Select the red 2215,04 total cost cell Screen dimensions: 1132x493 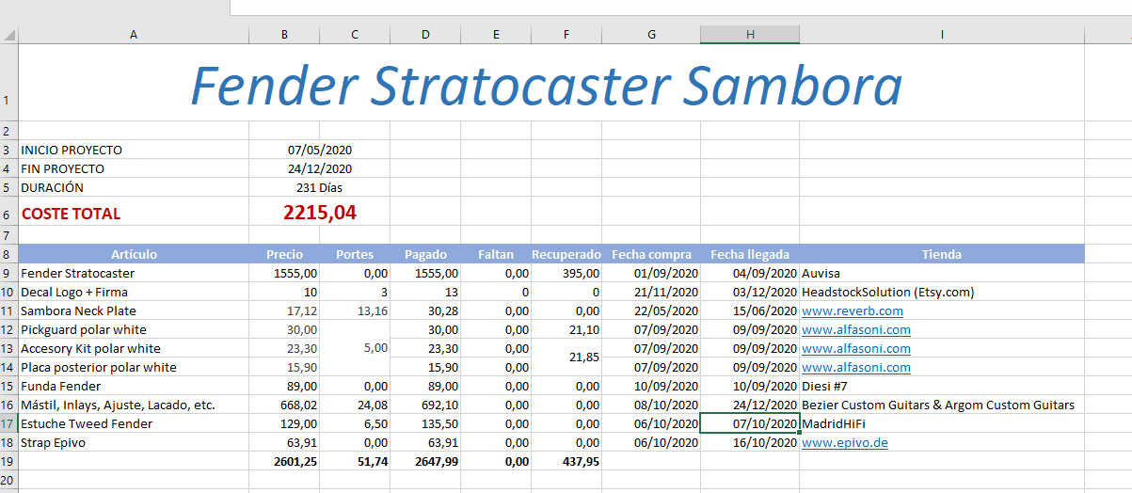pos(319,213)
